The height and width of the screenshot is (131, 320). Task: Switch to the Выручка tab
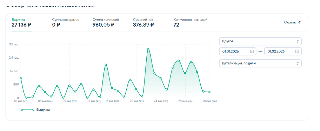coord(22,22)
